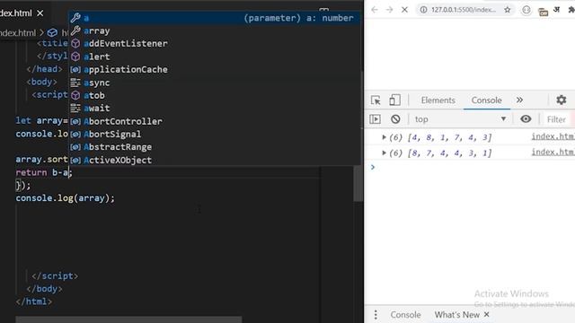Show more DevTools tabs with the chevron
This screenshot has height=323, width=575.
point(519,100)
